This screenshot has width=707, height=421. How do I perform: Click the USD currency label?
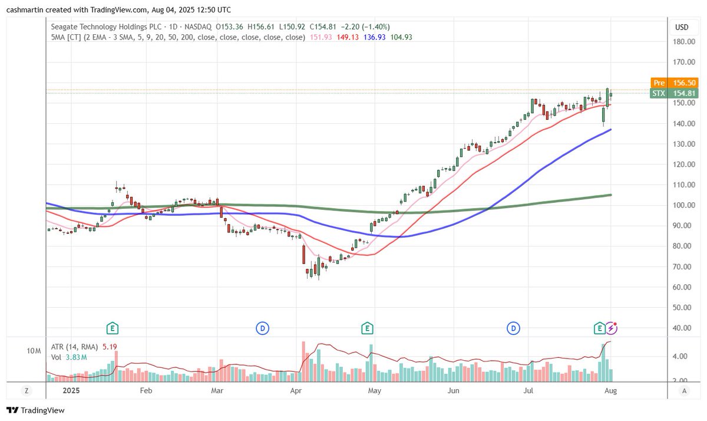point(682,27)
